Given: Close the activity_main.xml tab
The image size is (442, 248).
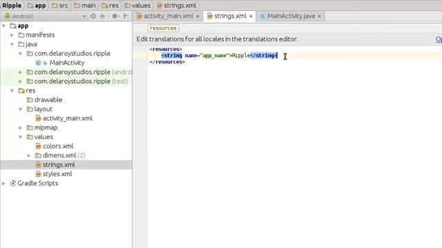Looking at the screenshot, I should [x=198, y=17].
